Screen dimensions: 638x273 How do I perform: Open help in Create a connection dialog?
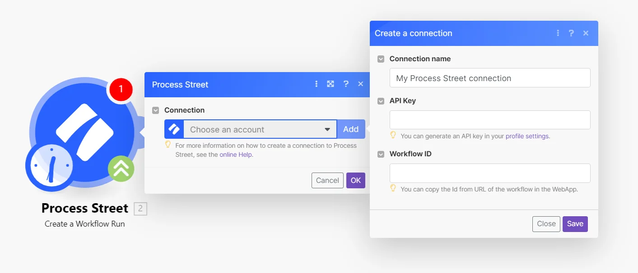pyautogui.click(x=571, y=33)
